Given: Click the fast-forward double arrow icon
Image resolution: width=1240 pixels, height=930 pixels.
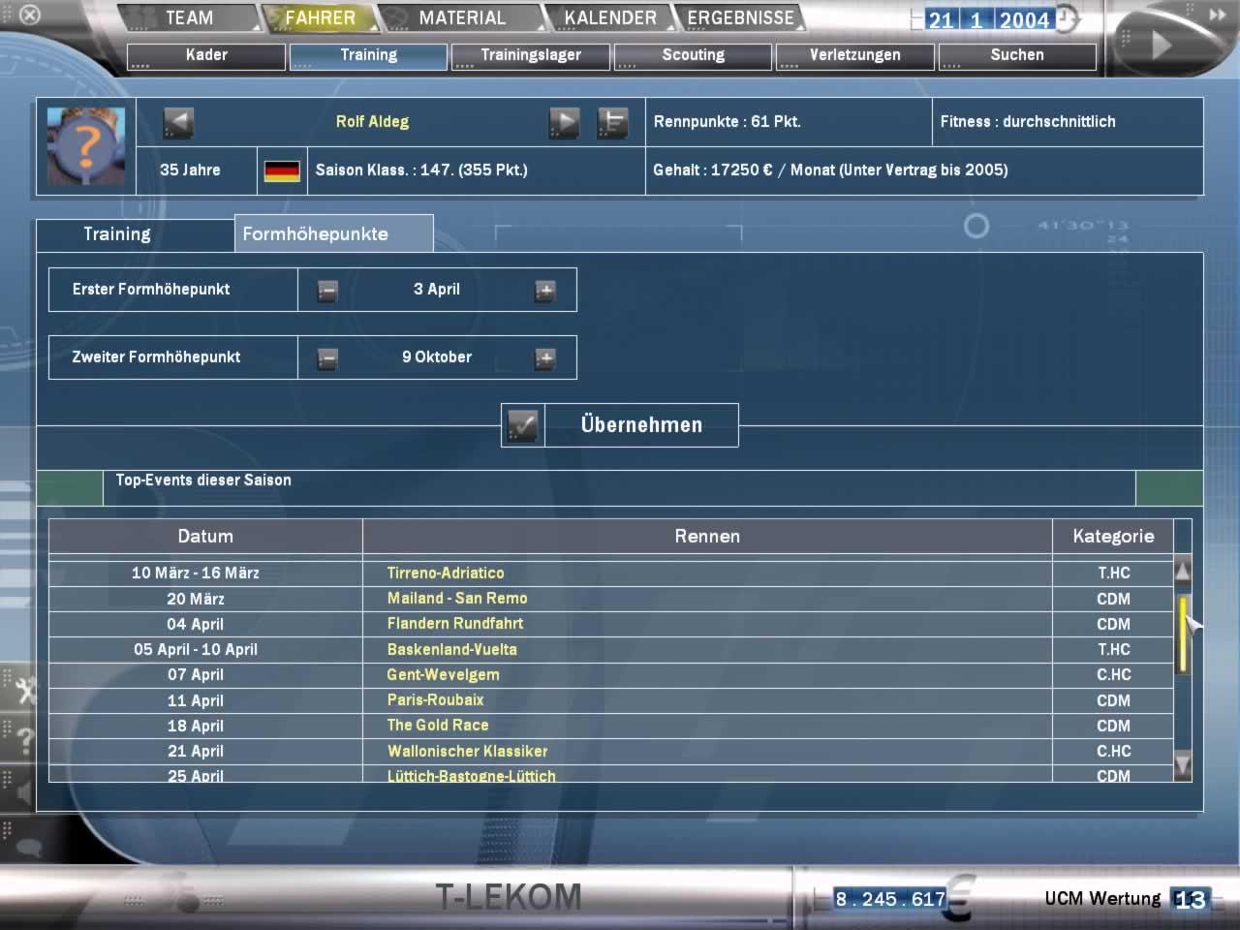Looking at the screenshot, I should pos(1217,15).
